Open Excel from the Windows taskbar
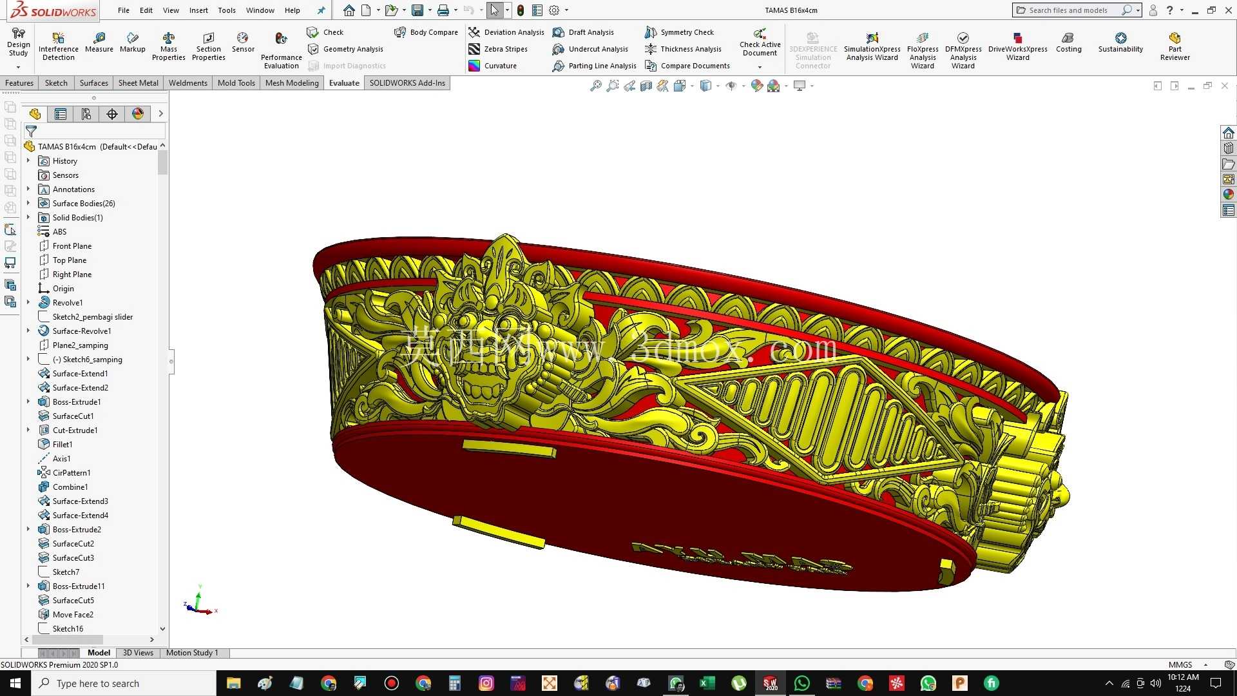 [x=707, y=683]
